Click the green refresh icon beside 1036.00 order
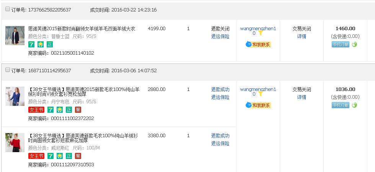The height and width of the screenshot is (172, 375). tap(354, 105)
